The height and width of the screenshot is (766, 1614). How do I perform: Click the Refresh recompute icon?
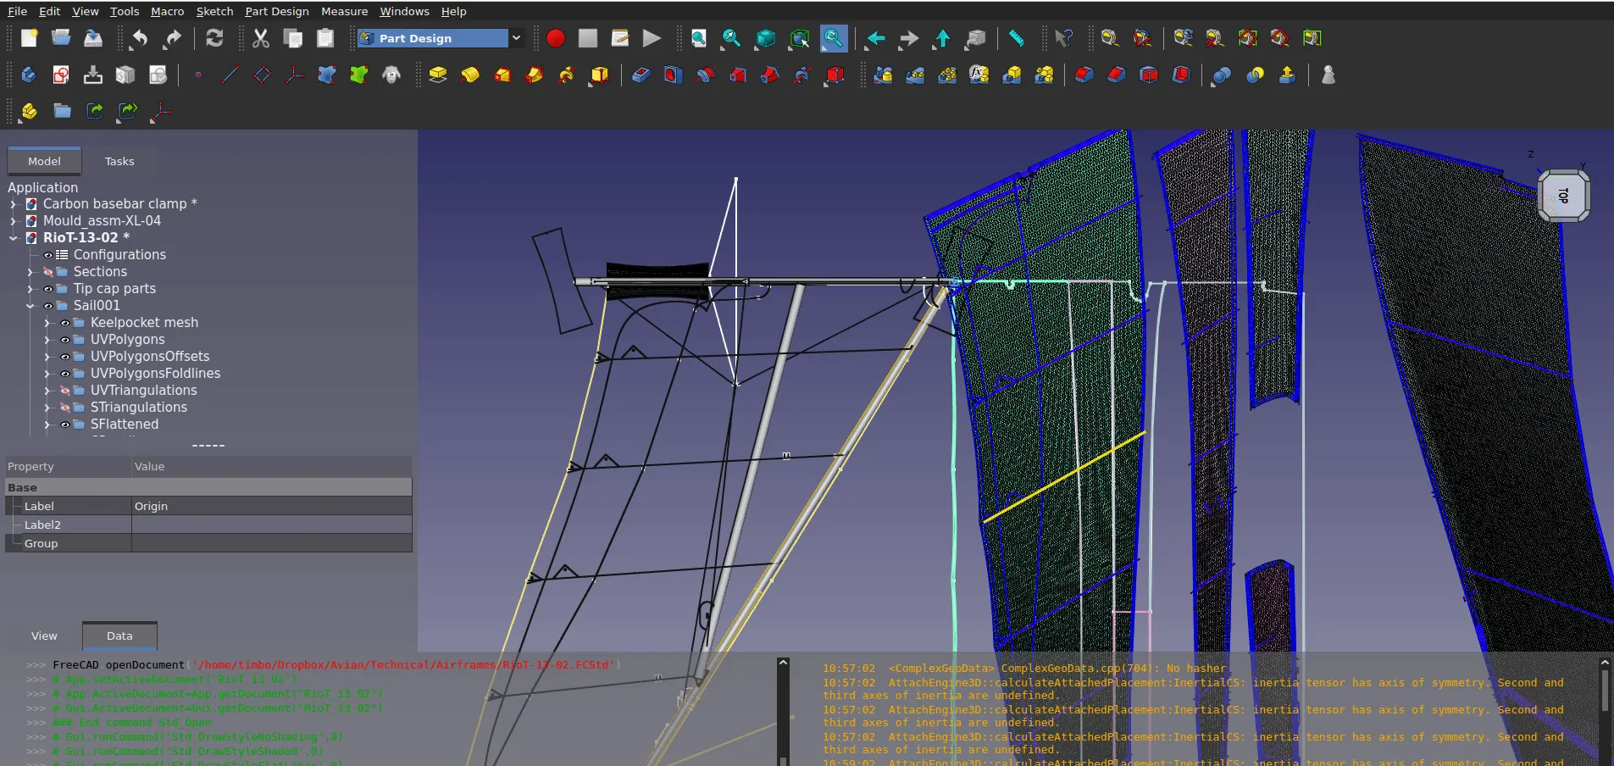[x=214, y=38]
